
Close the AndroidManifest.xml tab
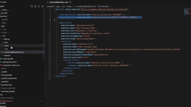tap(70, 2)
